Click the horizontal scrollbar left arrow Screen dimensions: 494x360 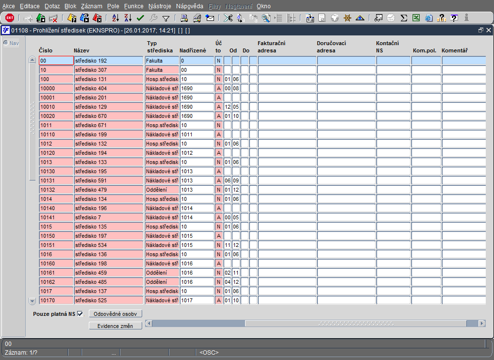tap(148, 324)
